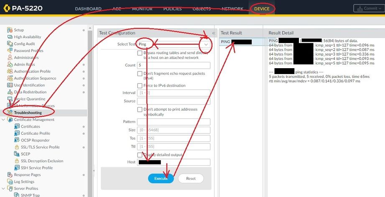Enable Don't fragment echo request packets
Image resolution: width=385 pixels, height=197 pixels.
pos(140,74)
